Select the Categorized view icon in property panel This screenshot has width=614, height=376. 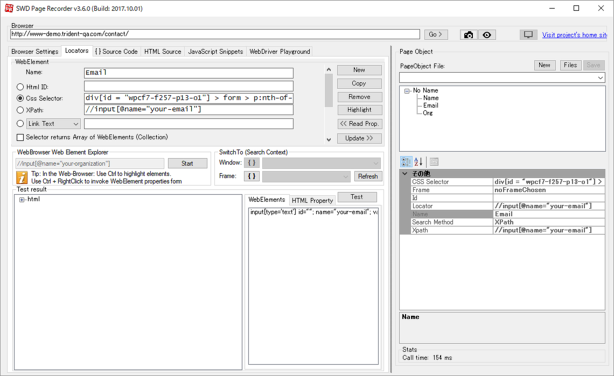406,161
